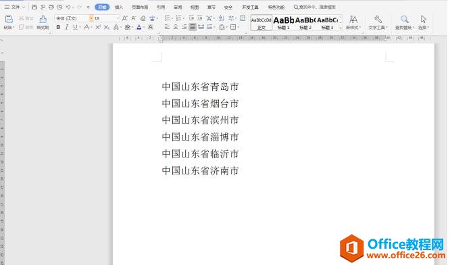
Task: Switch to the 引用 (References) tab
Action: pyautogui.click(x=161, y=7)
